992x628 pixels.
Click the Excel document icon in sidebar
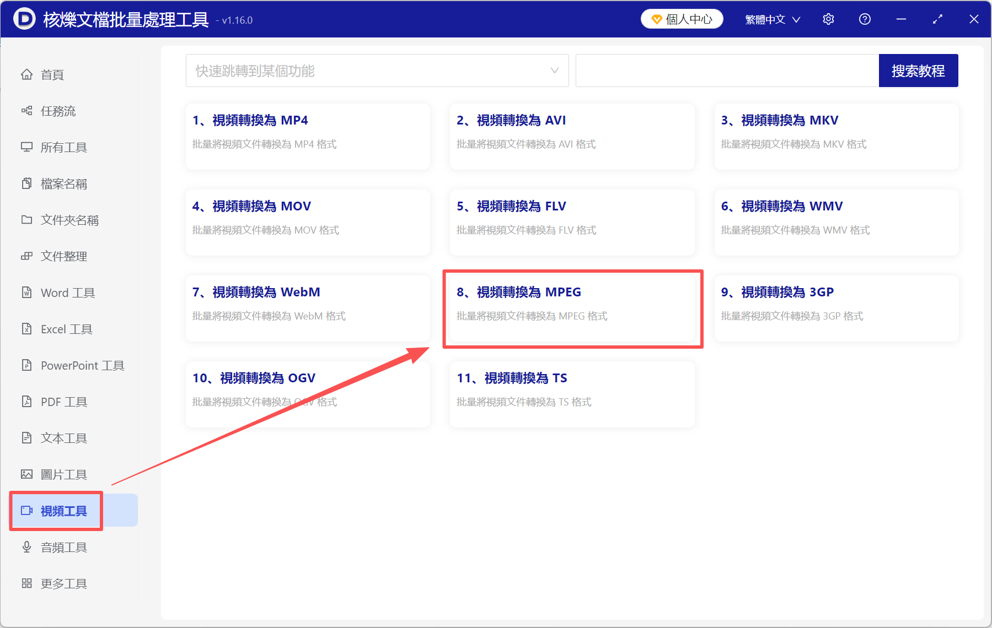coord(26,329)
